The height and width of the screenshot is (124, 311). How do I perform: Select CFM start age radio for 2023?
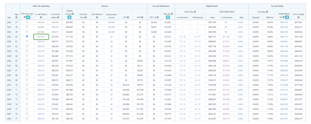pos(27,27)
